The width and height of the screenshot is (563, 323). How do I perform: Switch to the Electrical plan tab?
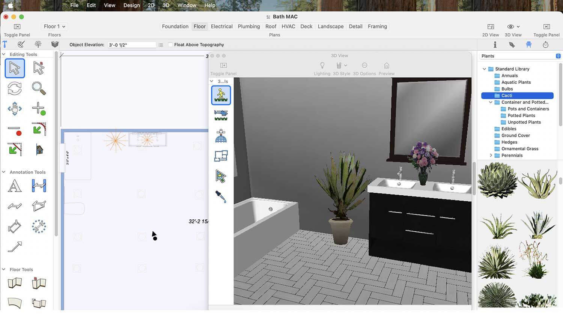(221, 27)
